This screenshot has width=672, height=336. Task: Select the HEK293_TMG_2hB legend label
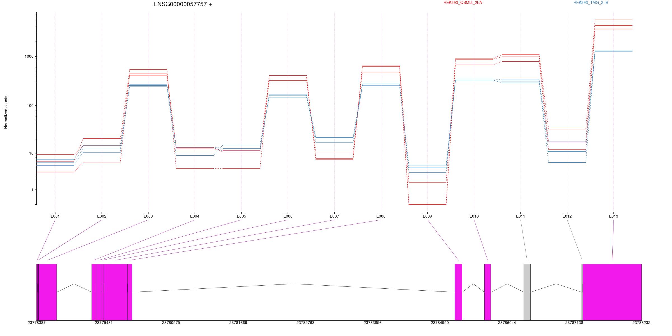[591, 3]
